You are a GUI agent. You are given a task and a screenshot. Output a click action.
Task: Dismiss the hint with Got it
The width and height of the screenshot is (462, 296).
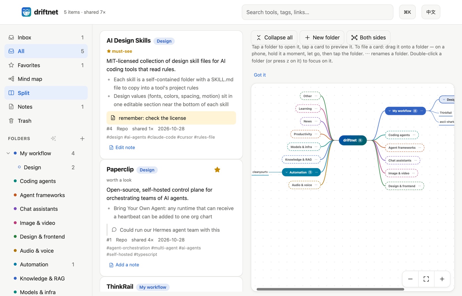pos(260,75)
